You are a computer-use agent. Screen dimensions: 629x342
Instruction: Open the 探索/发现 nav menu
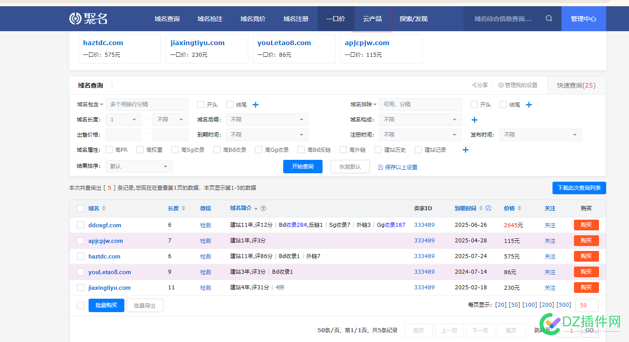[413, 19]
